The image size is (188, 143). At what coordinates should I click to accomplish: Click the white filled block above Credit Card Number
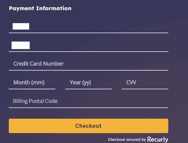click(21, 45)
